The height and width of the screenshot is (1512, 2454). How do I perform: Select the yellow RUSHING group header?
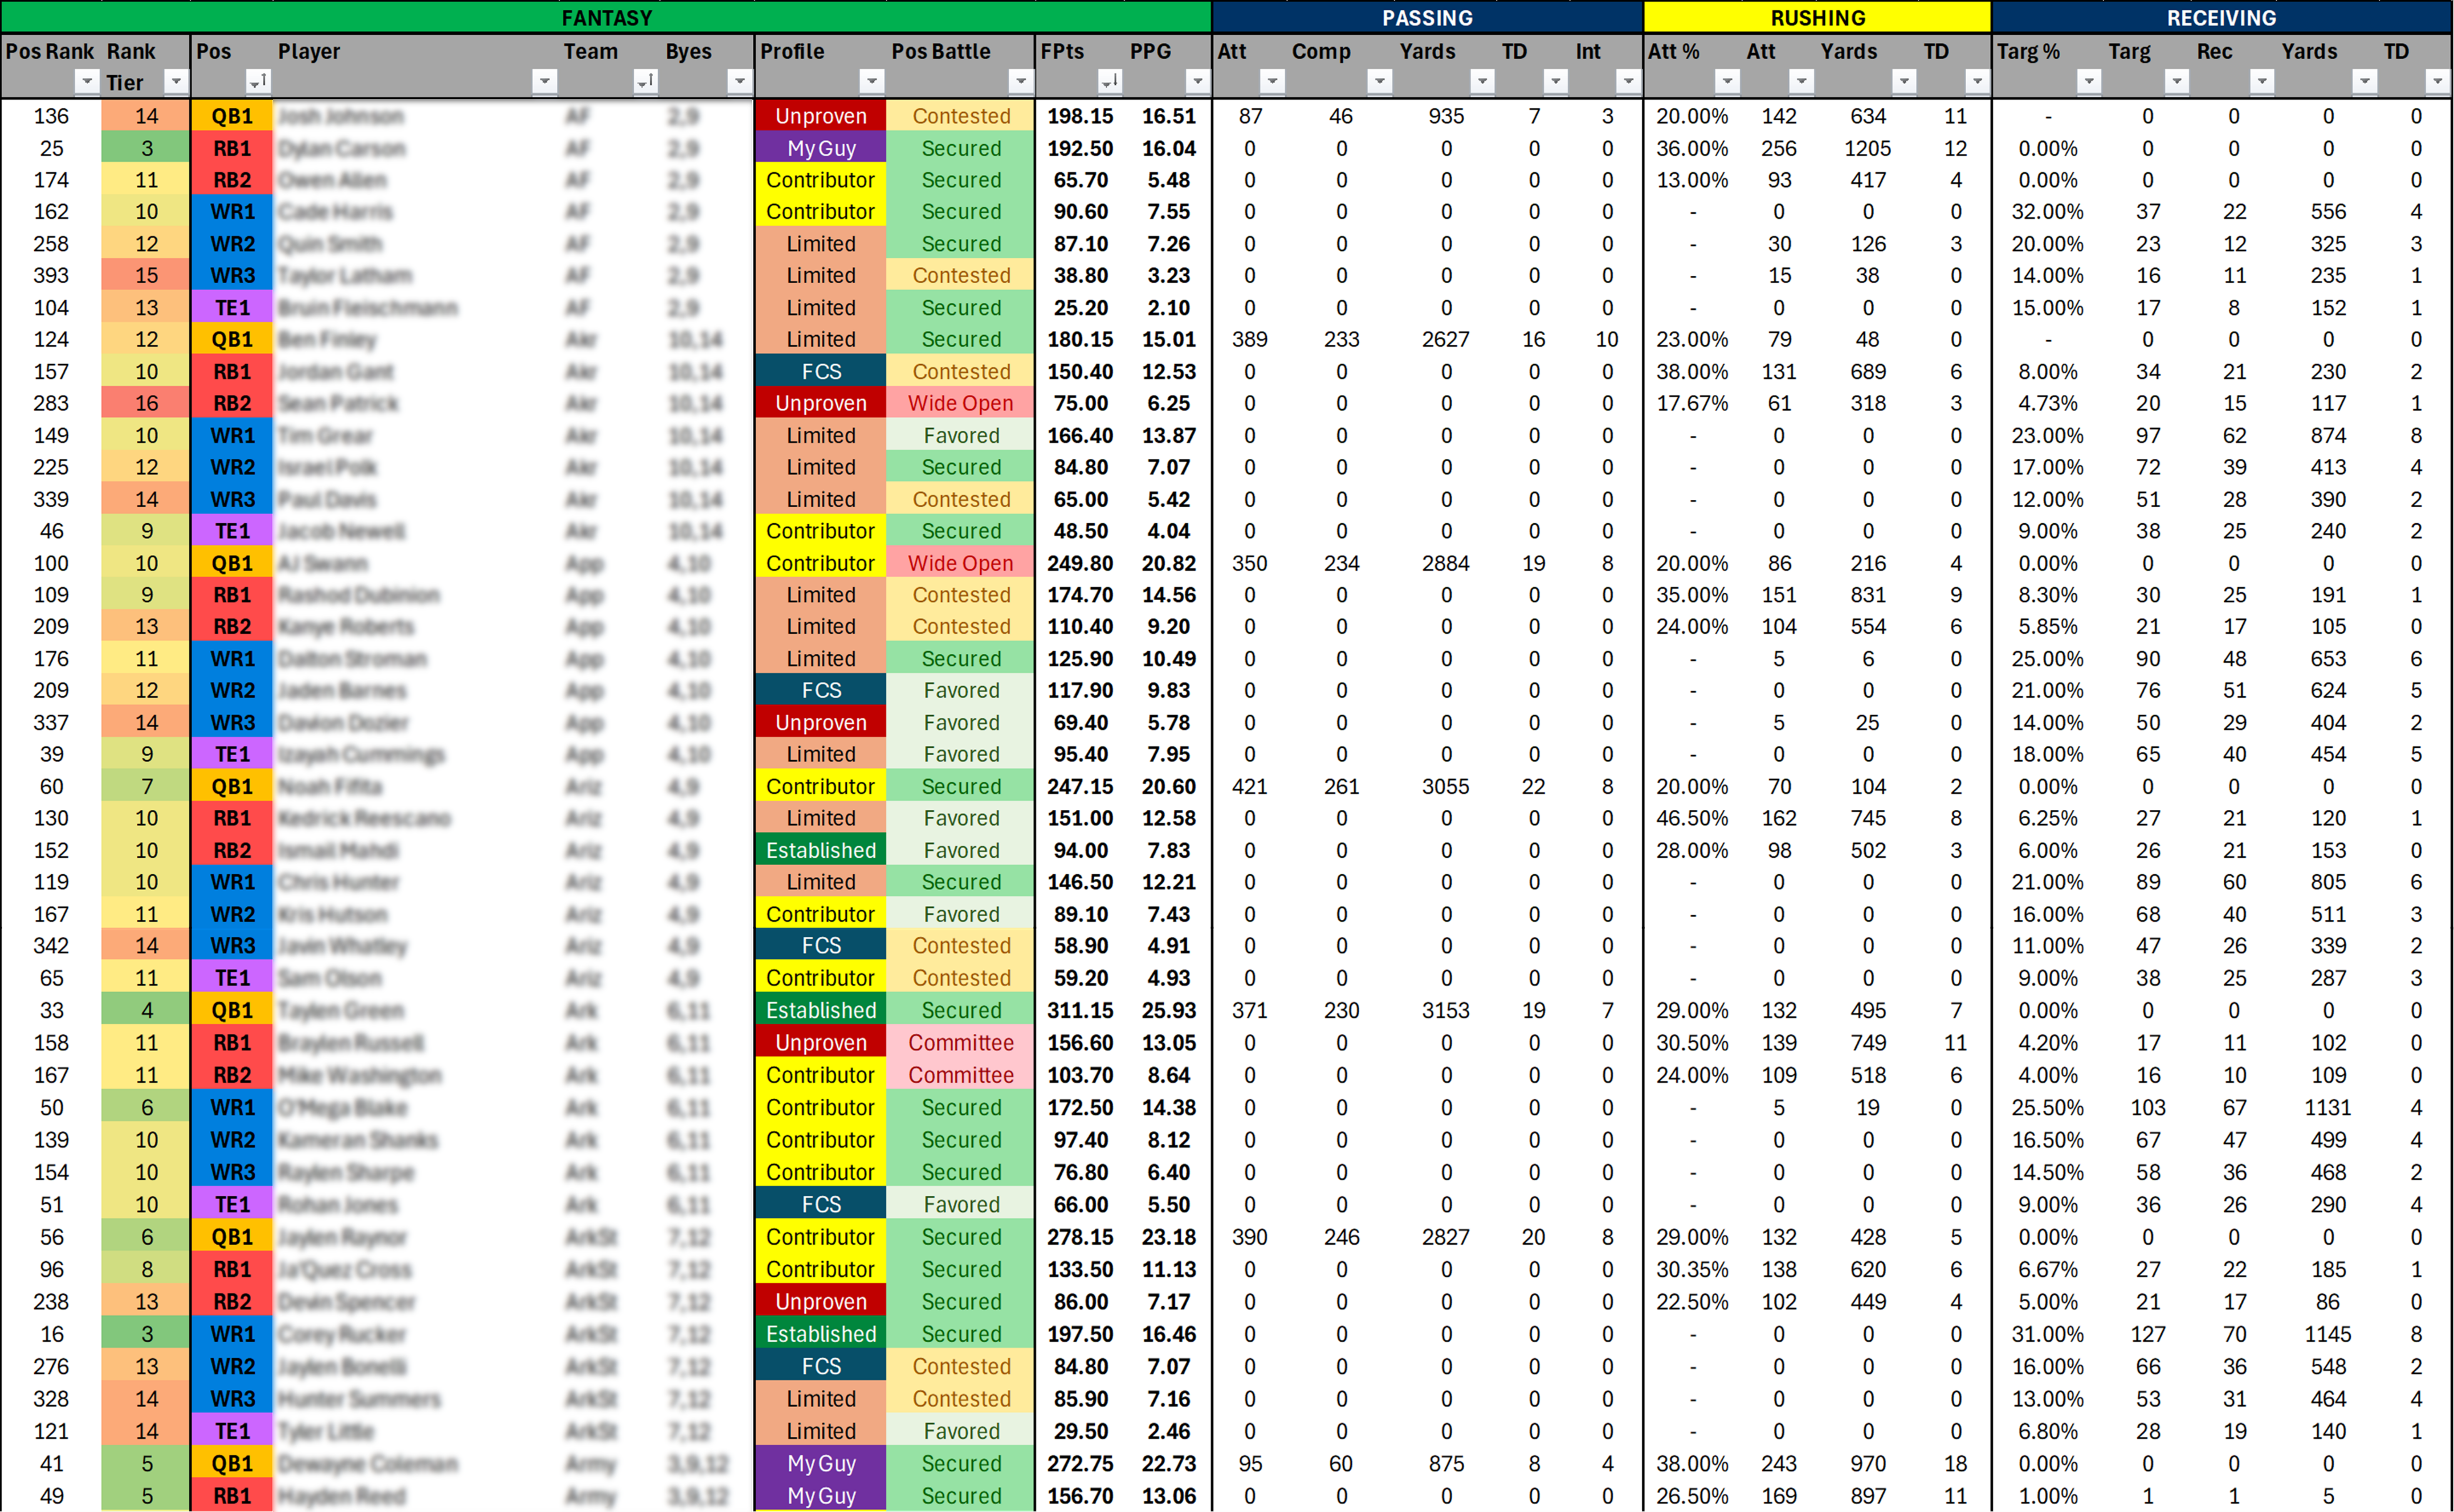tap(1817, 17)
